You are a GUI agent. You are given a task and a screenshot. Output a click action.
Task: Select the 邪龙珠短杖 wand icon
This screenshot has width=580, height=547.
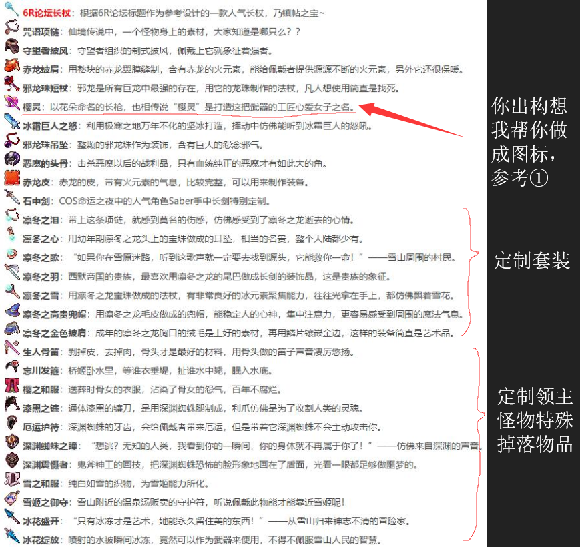pyautogui.click(x=12, y=84)
